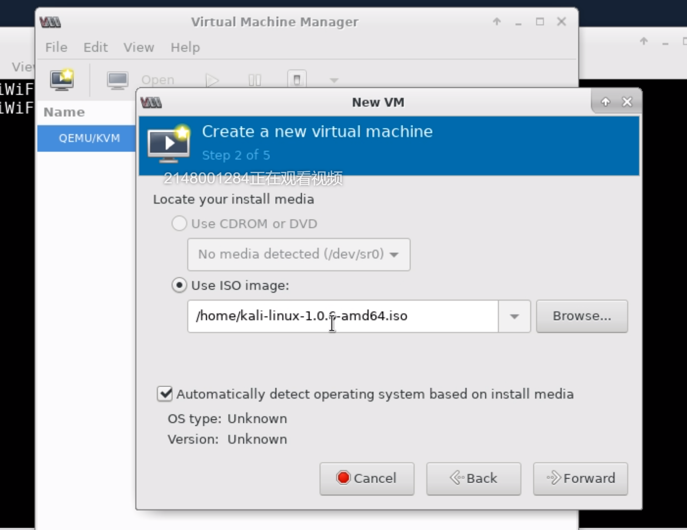Click the Virtual Machine Manager roll-up arrow
This screenshot has width=687, height=530.
497,22
